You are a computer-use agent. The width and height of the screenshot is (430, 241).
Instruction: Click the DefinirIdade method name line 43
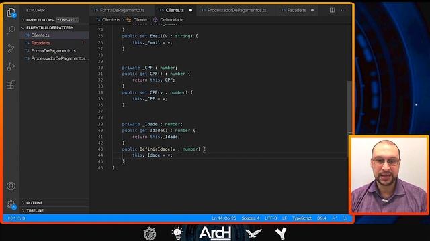pos(155,149)
